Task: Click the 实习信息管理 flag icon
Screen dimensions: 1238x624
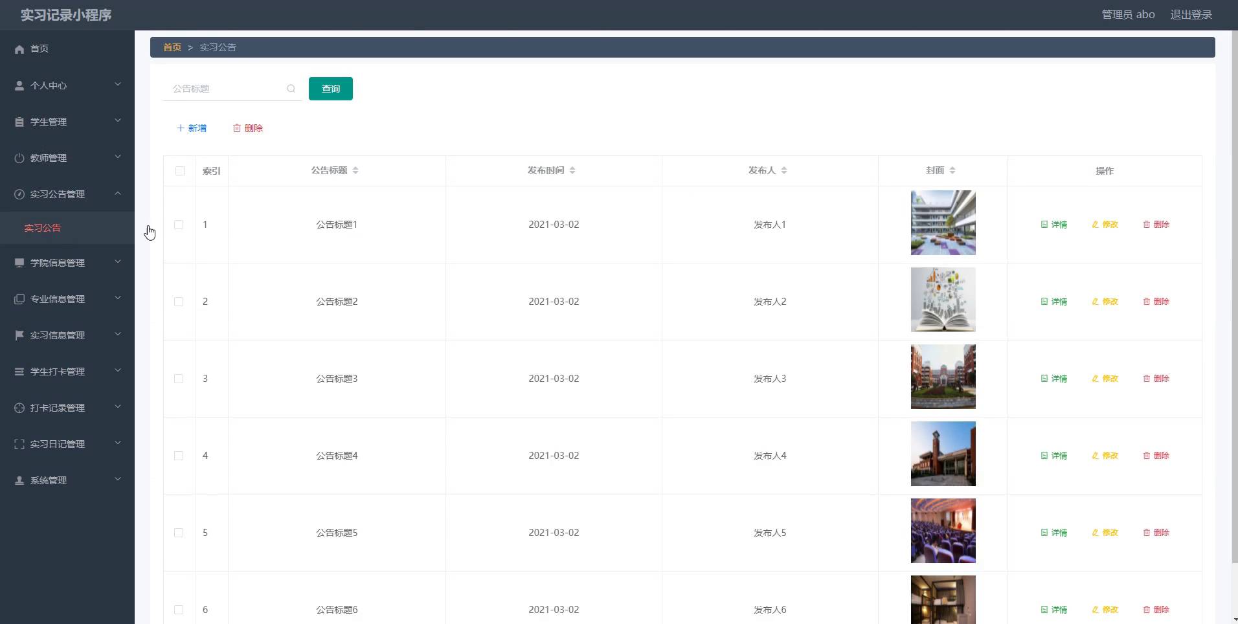Action: tap(19, 335)
